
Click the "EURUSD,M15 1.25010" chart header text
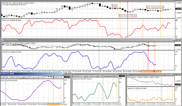(x=19, y=43)
